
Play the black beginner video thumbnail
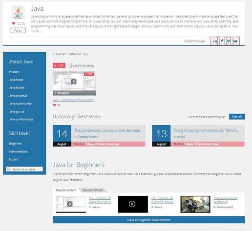click(x=133, y=204)
